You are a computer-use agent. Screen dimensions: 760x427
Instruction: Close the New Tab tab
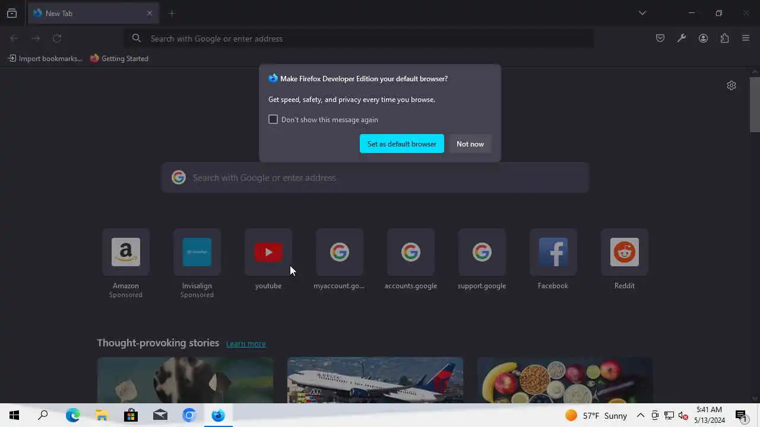click(150, 13)
